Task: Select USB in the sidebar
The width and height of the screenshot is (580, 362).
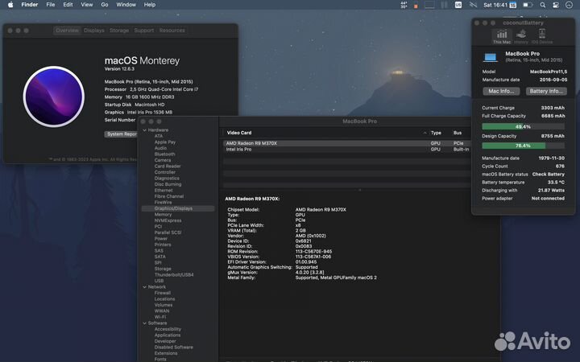Action: tap(159, 281)
